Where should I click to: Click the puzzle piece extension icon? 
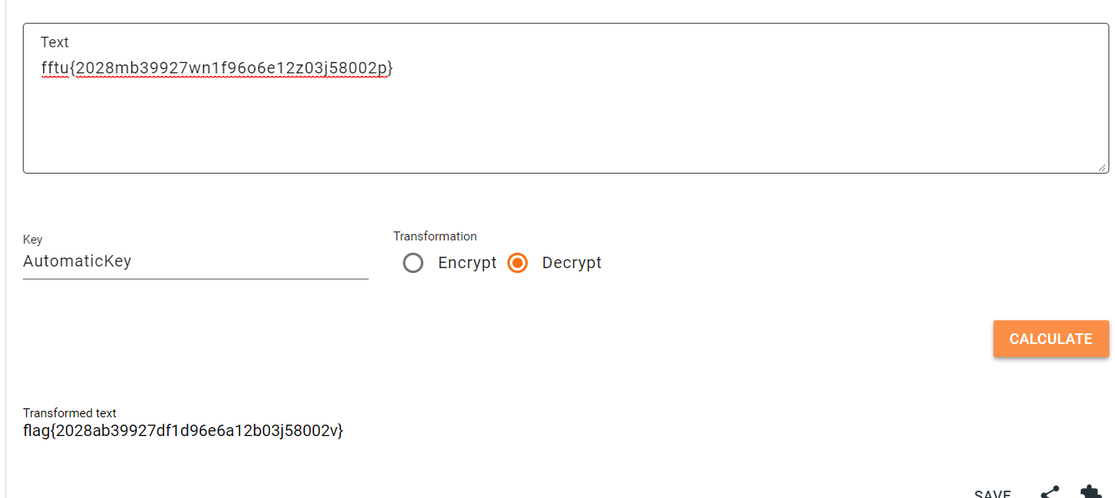coord(1090,491)
